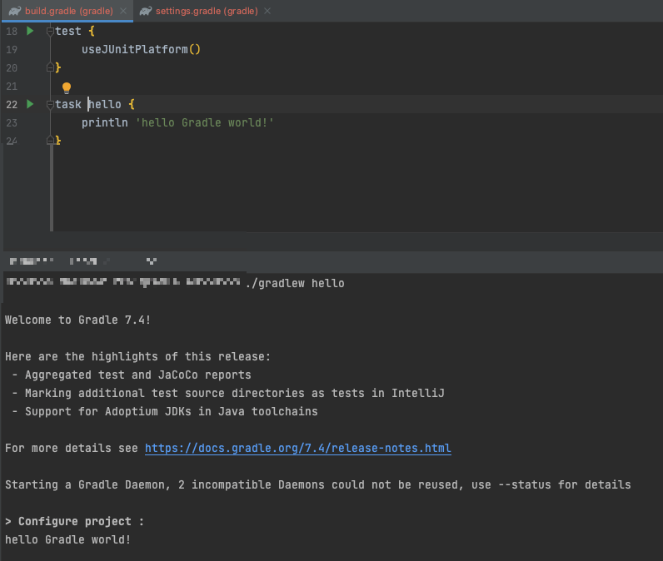This screenshot has height=561, width=663.
Task: Click line number 19 in the gutter
Action: pos(12,50)
